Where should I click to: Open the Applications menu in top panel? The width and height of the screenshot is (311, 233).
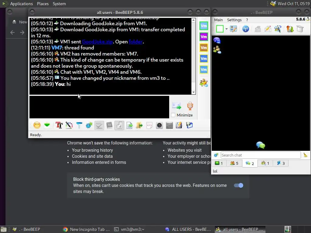click(x=22, y=4)
